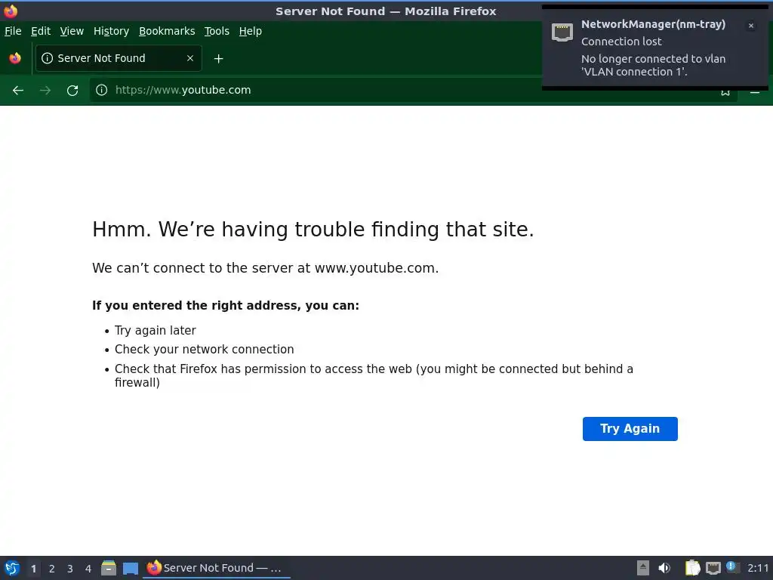Screen dimensions: 773x580
Task: Open the Bookmarks menu
Action: (167, 31)
